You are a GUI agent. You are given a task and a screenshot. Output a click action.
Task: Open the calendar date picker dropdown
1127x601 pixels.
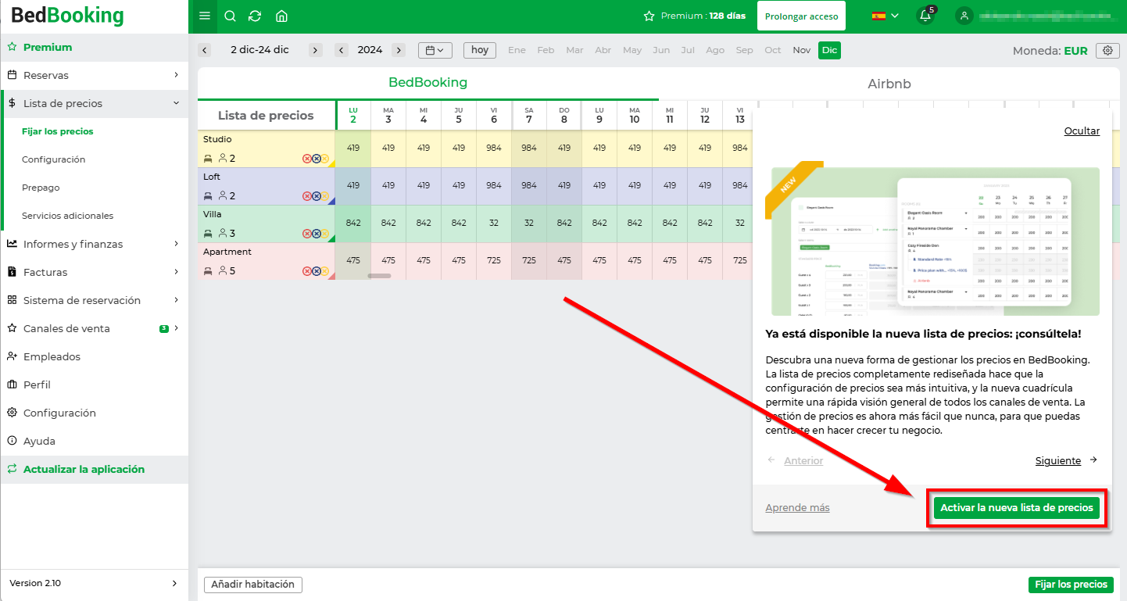click(435, 50)
